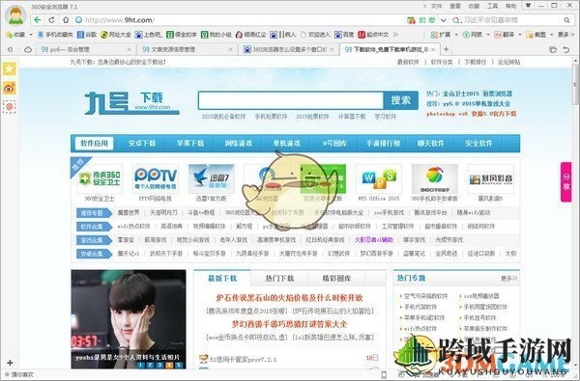This screenshot has height=381, width=580.
Task: Open the 360安全卫士 software tile
Action: [100, 182]
